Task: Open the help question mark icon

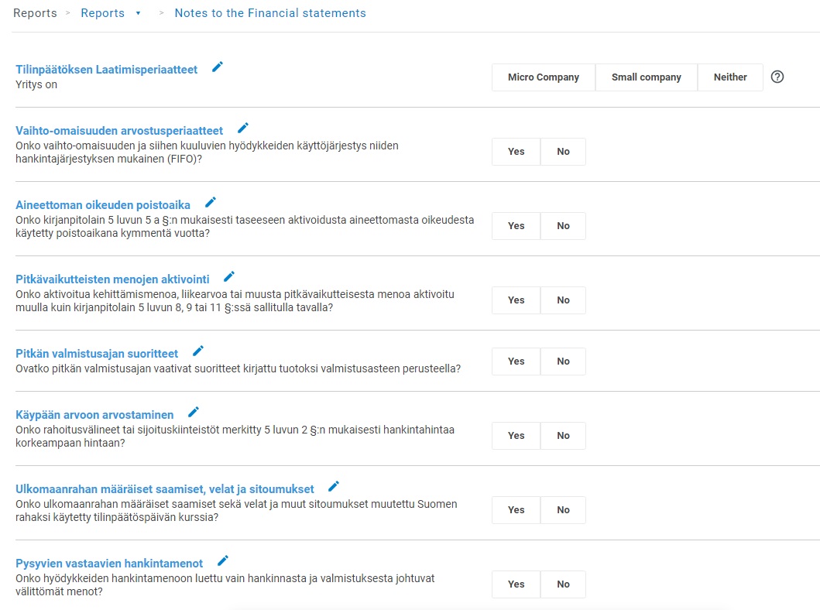Action: [778, 77]
